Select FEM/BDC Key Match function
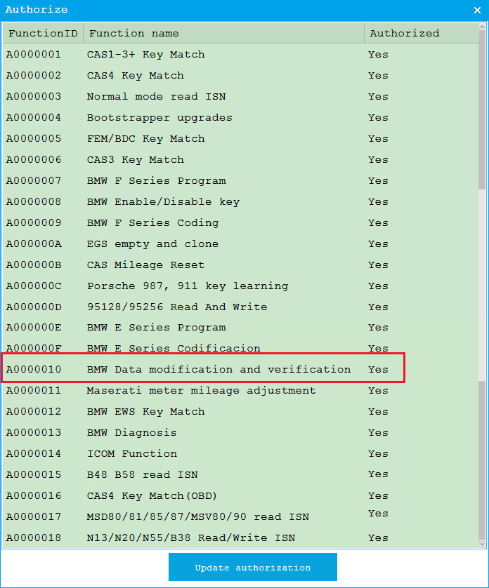 (x=145, y=138)
